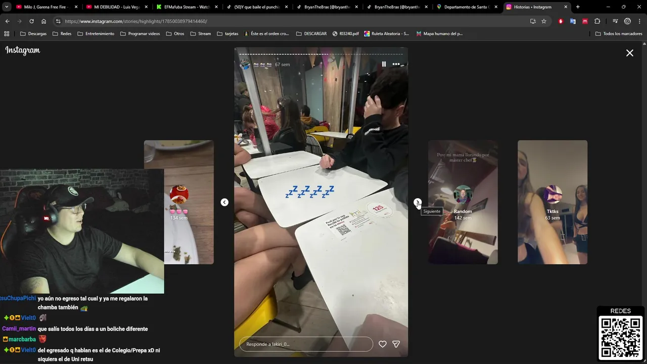Open the Chrome three-dot menu

click(x=639, y=21)
